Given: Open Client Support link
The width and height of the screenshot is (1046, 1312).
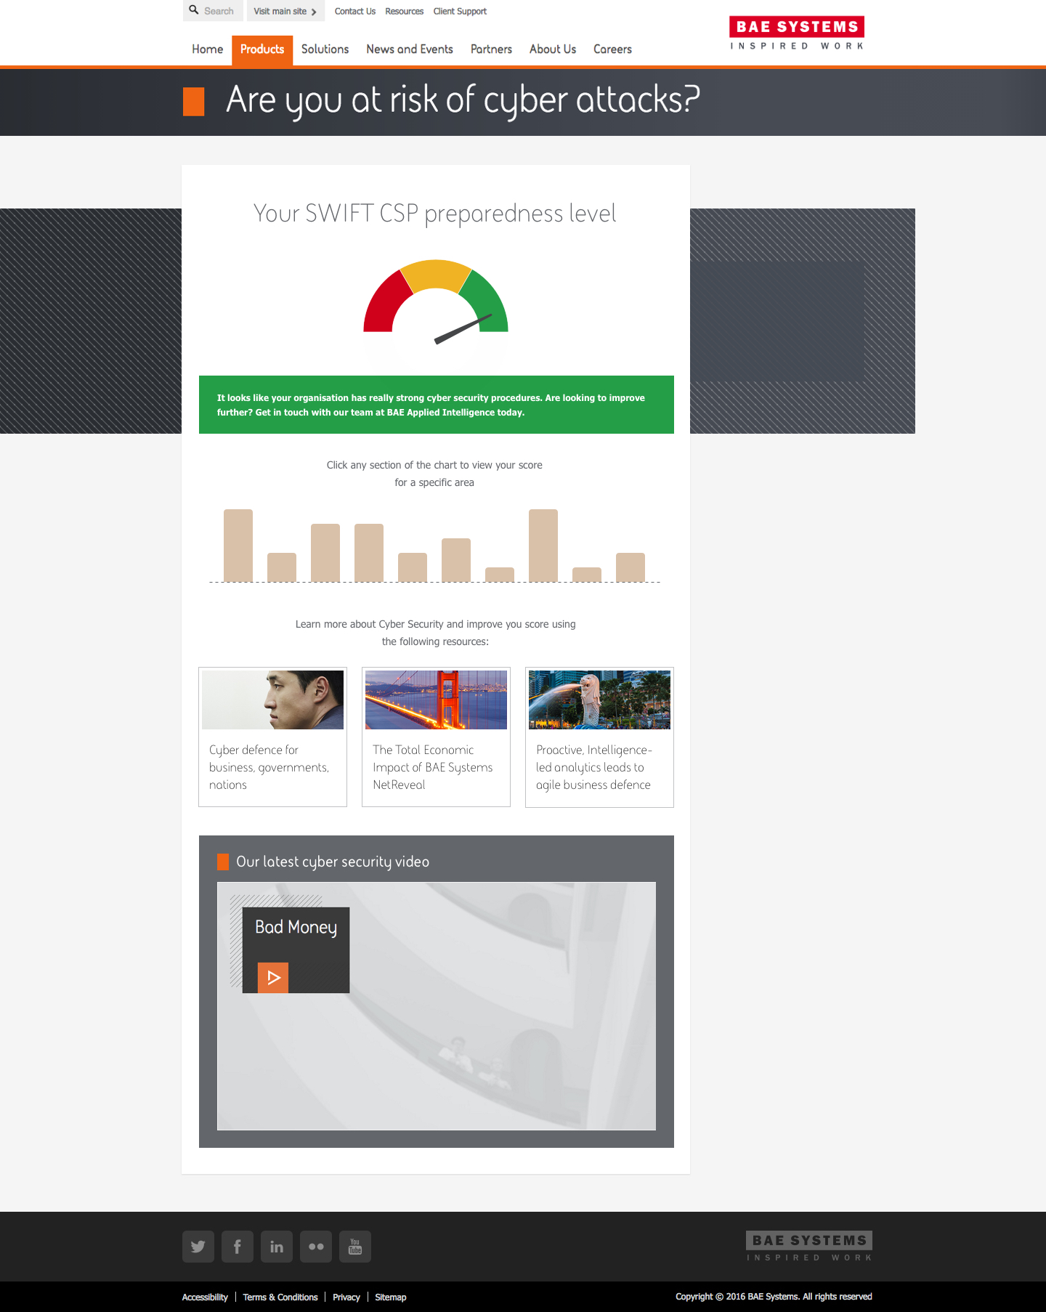Looking at the screenshot, I should pyautogui.click(x=460, y=11).
